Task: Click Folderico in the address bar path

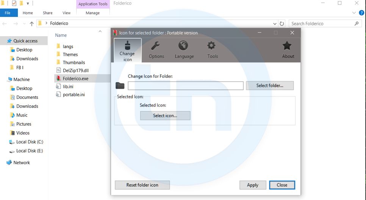Action: [59, 23]
